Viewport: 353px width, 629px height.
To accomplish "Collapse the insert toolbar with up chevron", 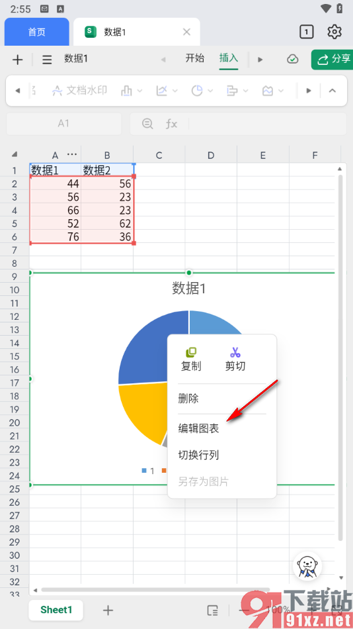I will [332, 91].
